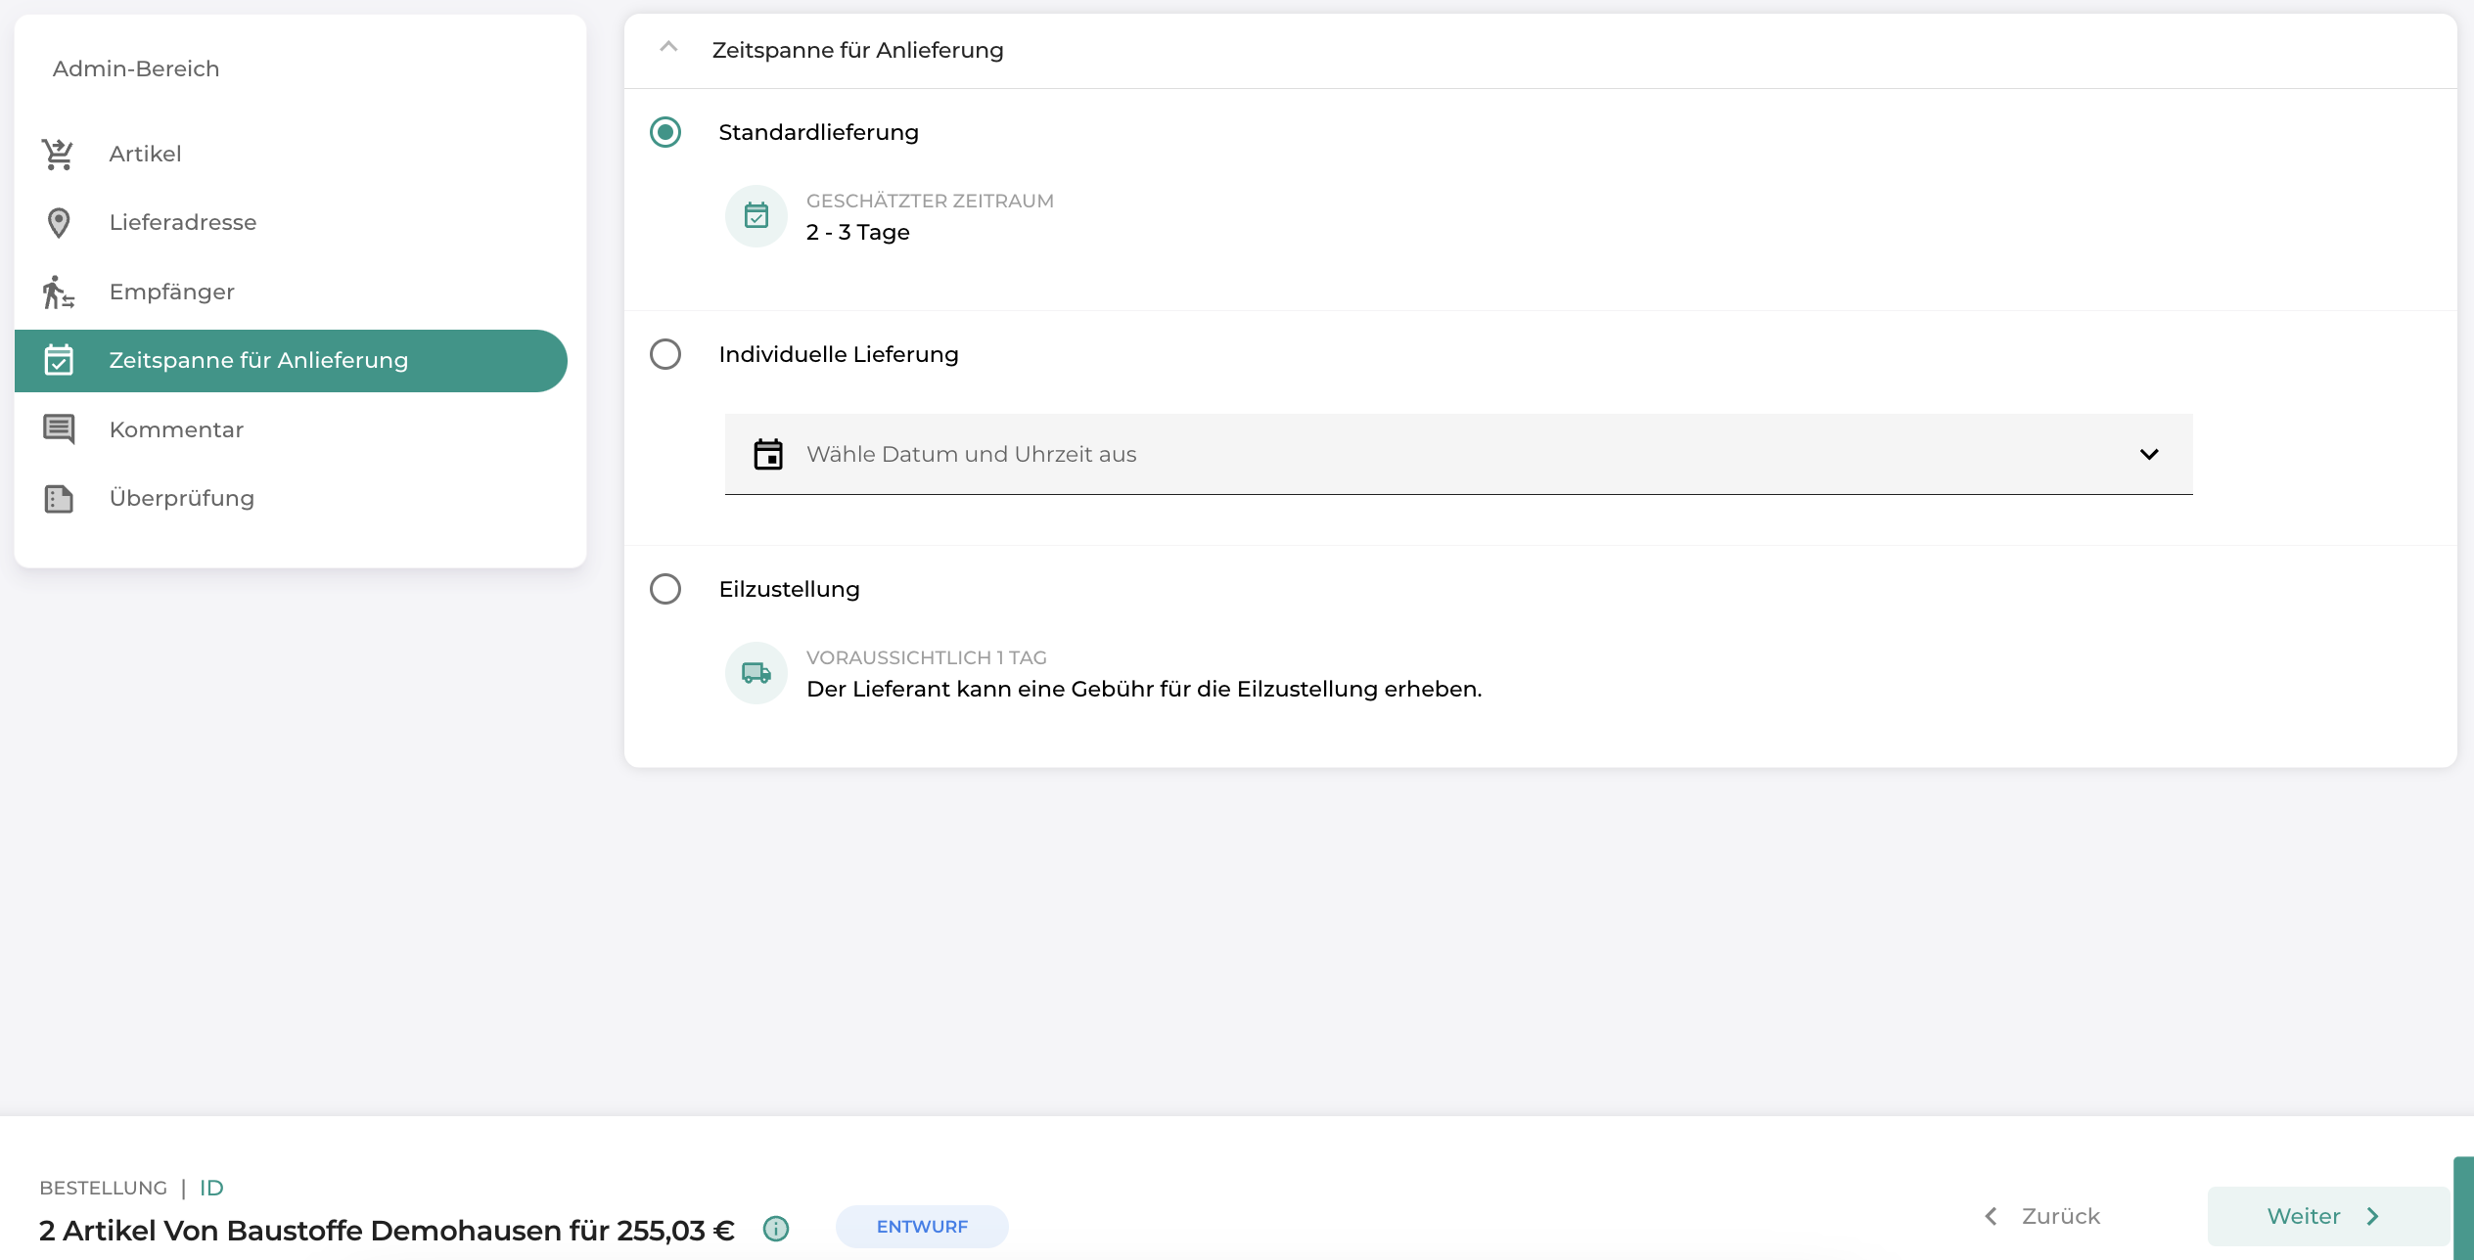Screen dimensions: 2474x1260
Task: Click the '2 - 3 Tage' text
Action: [x=858, y=232]
